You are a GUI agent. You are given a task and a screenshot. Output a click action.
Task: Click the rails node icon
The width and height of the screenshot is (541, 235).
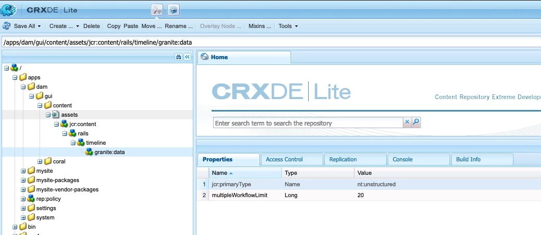[72, 133]
